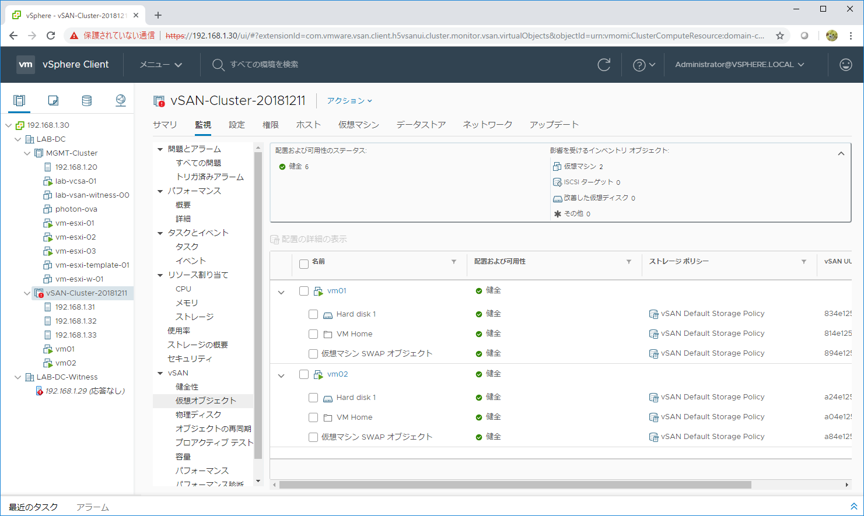Open the アクション actions dropdown
The image size is (864, 516).
tap(349, 101)
